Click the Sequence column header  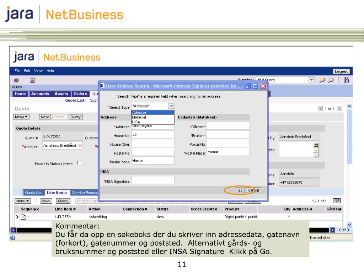click(30, 209)
